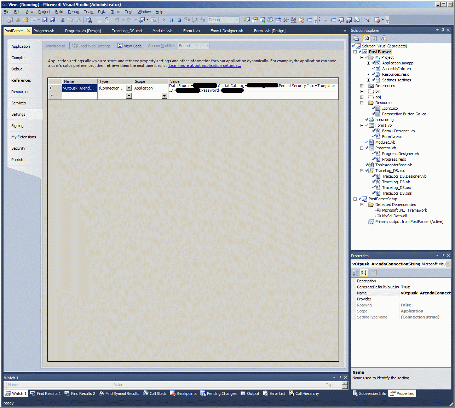Image resolution: width=455 pixels, height=408 pixels.
Task: Open the Debug solution configuration dropdown
Action: (237, 20)
